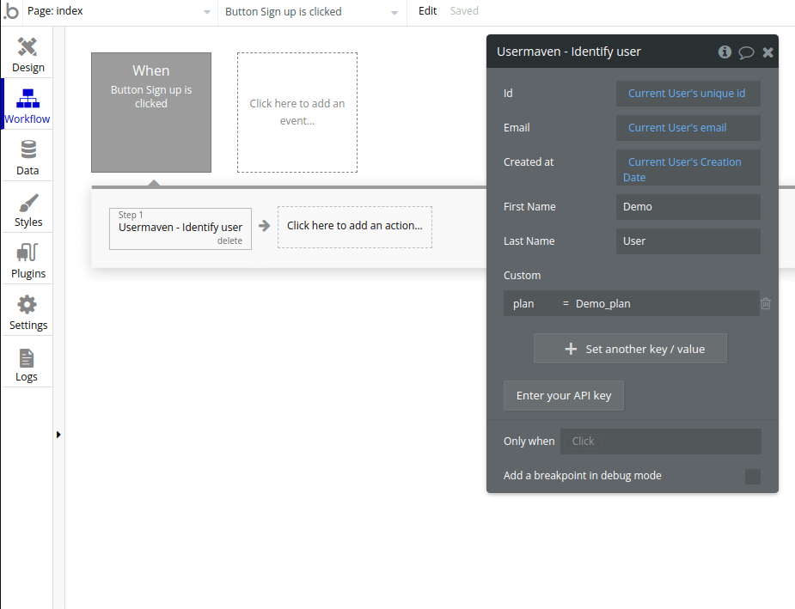Switch to the Workflow tab
Viewport: 795px width, 609px height.
point(28,105)
